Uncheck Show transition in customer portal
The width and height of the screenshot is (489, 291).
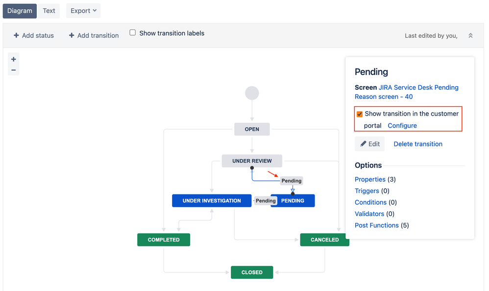click(360, 114)
